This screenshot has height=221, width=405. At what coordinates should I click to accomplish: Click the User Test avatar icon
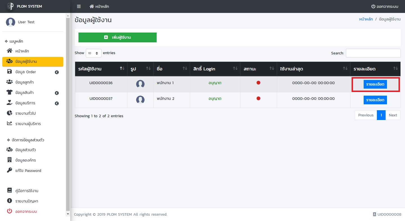10,22
